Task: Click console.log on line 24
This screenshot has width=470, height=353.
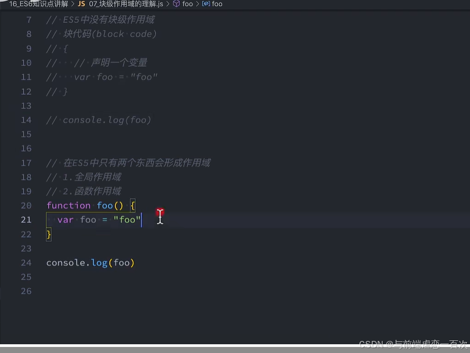Action: pos(75,262)
